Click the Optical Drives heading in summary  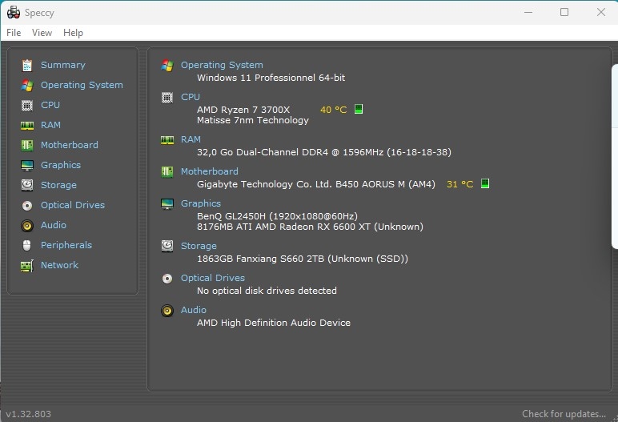tap(213, 278)
